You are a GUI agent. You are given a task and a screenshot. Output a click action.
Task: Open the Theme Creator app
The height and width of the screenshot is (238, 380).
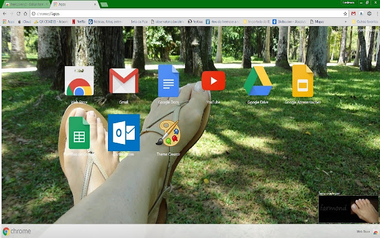[169, 133]
